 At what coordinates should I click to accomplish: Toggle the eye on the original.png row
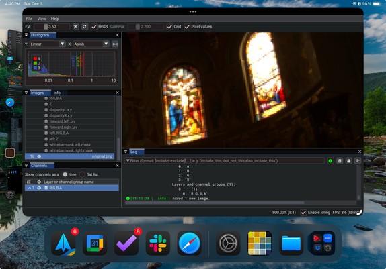[x=39, y=156]
